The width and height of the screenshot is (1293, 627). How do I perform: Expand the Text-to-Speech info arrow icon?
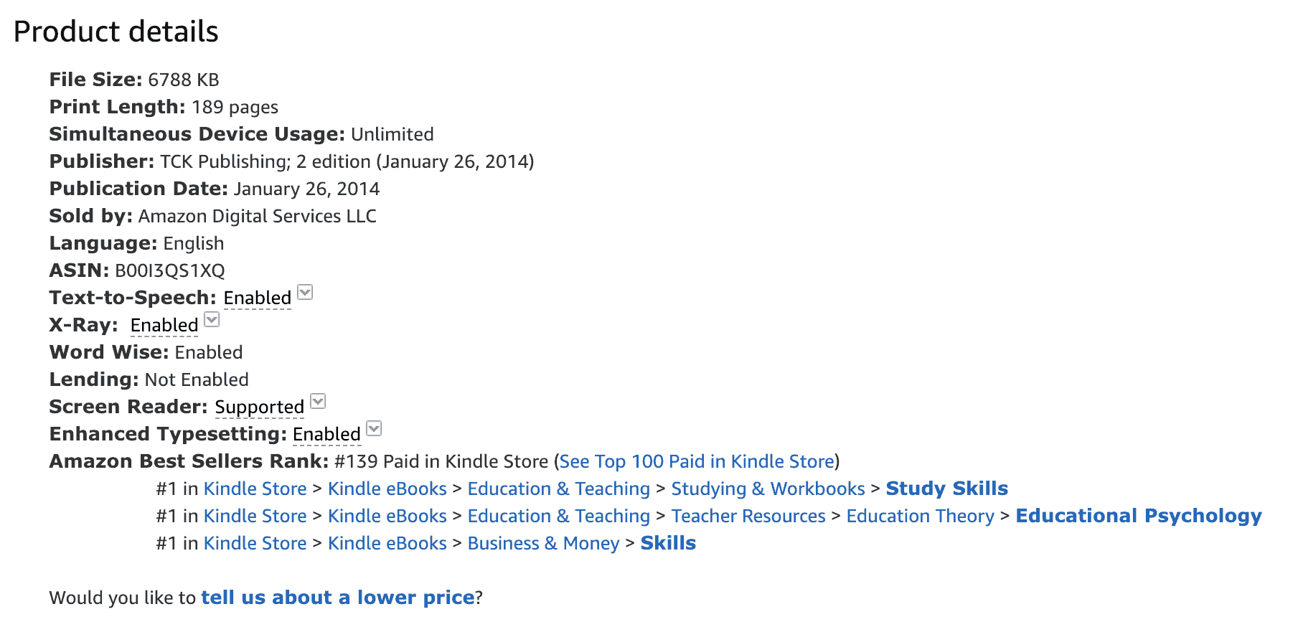(305, 292)
